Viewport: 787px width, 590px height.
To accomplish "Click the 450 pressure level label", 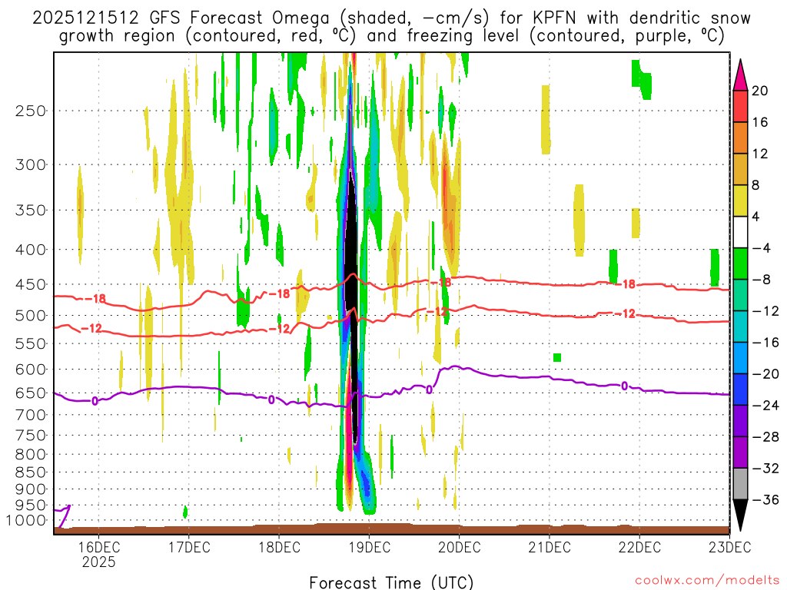I will click(x=31, y=284).
